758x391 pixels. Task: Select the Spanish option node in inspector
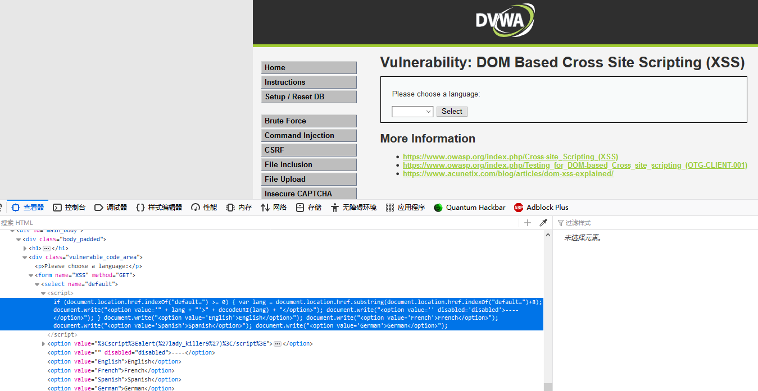pyautogui.click(x=114, y=380)
